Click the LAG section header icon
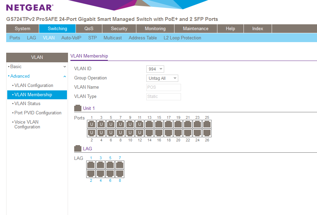This screenshot has width=317, height=215. 78,149
